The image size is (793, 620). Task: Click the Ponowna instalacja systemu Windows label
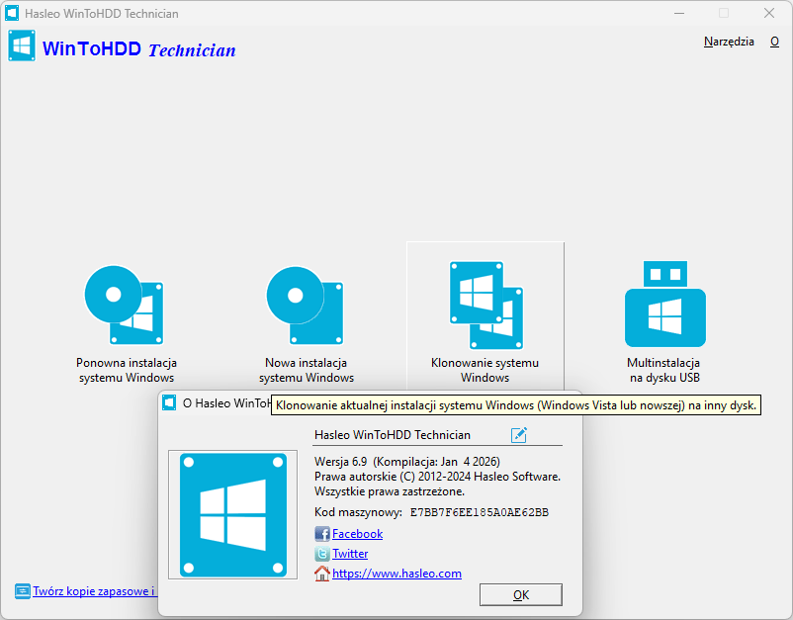pos(127,370)
